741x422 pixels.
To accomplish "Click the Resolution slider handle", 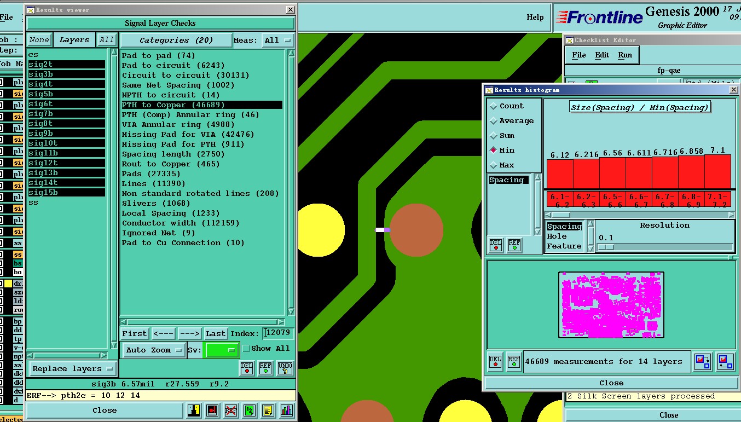I will [x=605, y=247].
